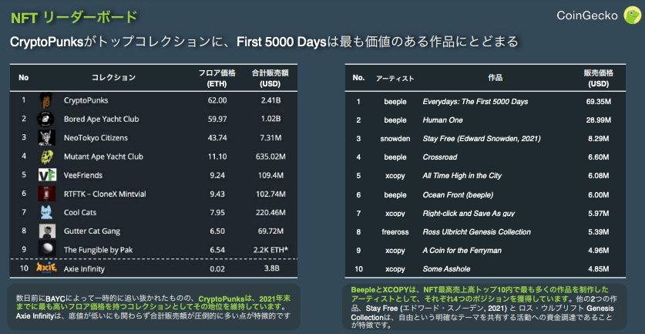645x334 pixels.
Task: Click Bored Ape total sales 1.02B
Action: tap(271, 120)
